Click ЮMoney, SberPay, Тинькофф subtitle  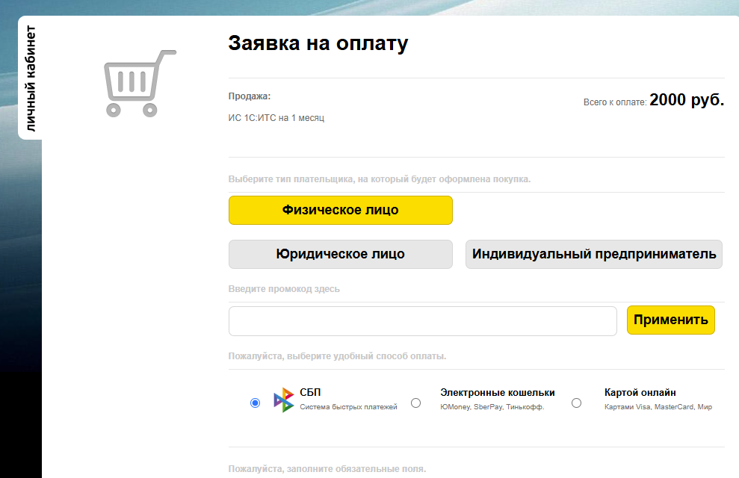[492, 407]
